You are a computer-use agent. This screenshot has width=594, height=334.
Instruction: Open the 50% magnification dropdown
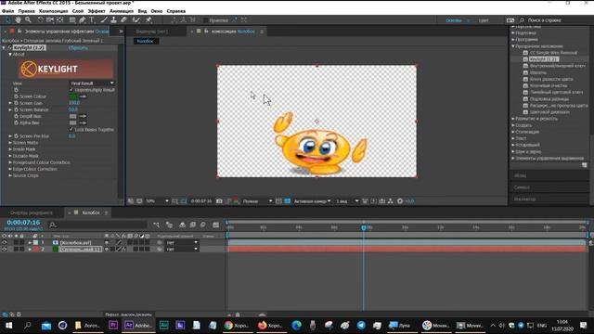click(157, 201)
